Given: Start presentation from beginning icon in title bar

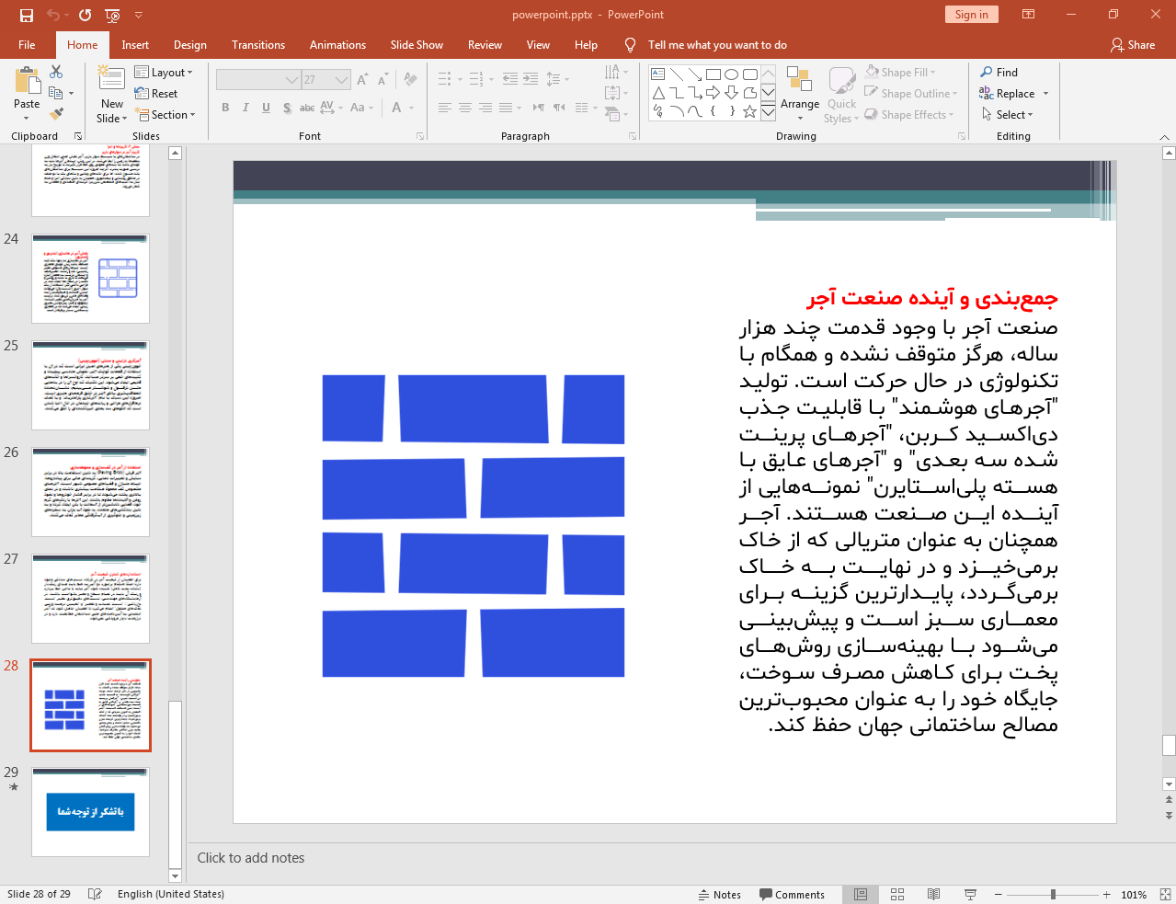Looking at the screenshot, I should click(x=112, y=15).
